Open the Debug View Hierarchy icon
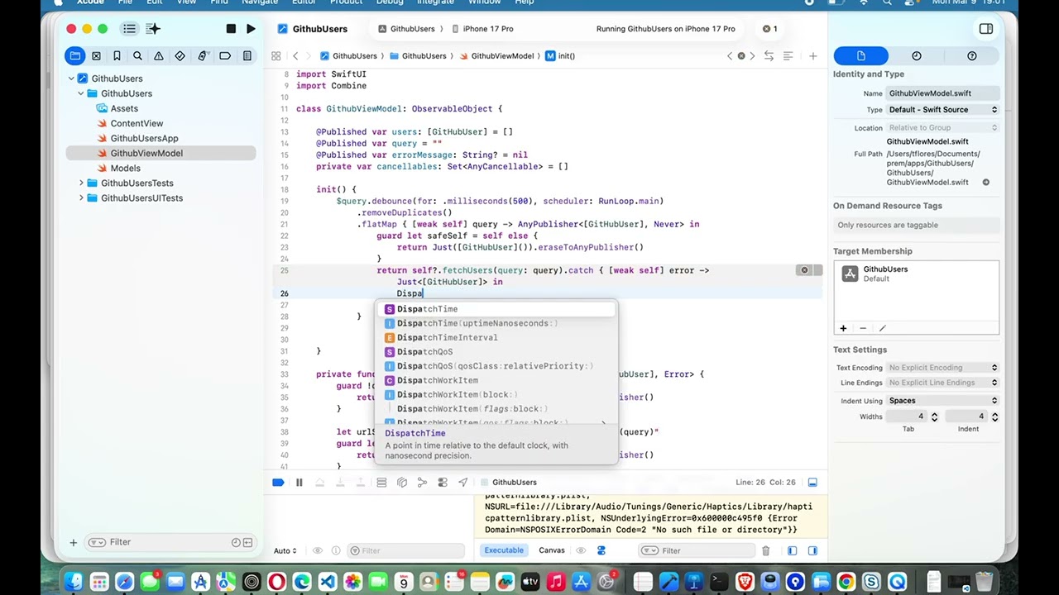Viewport: 1059px width, 595px height. (x=402, y=483)
